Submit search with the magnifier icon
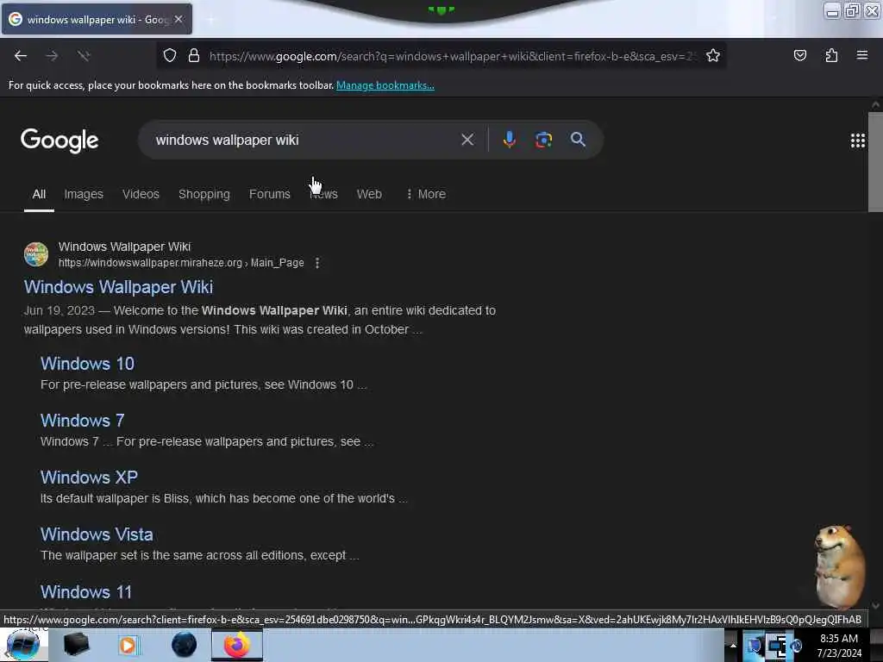This screenshot has width=883, height=662. coord(578,140)
